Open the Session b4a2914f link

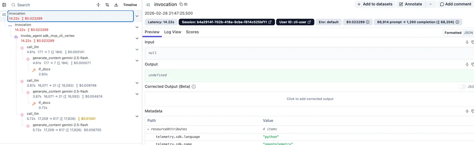(227, 22)
